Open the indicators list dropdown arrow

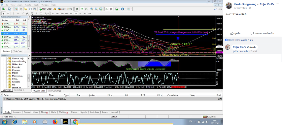pos(119,9)
